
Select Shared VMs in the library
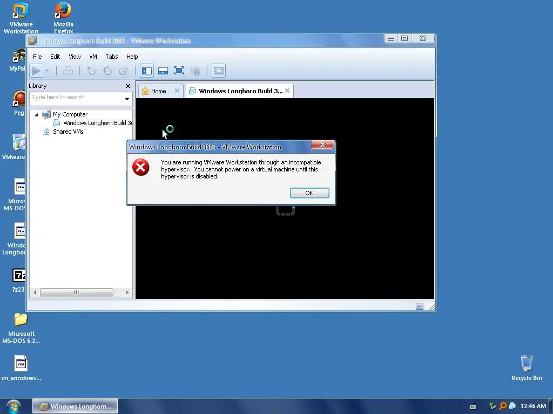pyautogui.click(x=68, y=132)
